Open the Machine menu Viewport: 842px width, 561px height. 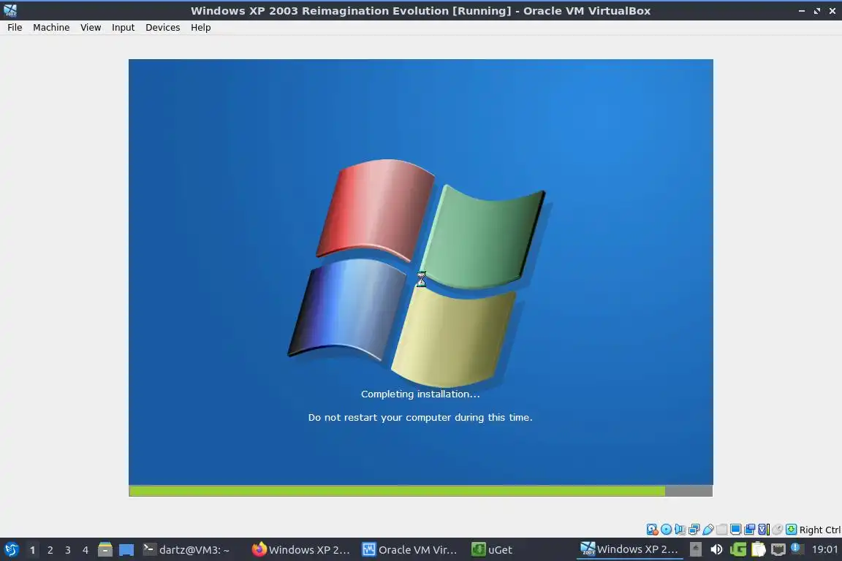[x=51, y=27]
